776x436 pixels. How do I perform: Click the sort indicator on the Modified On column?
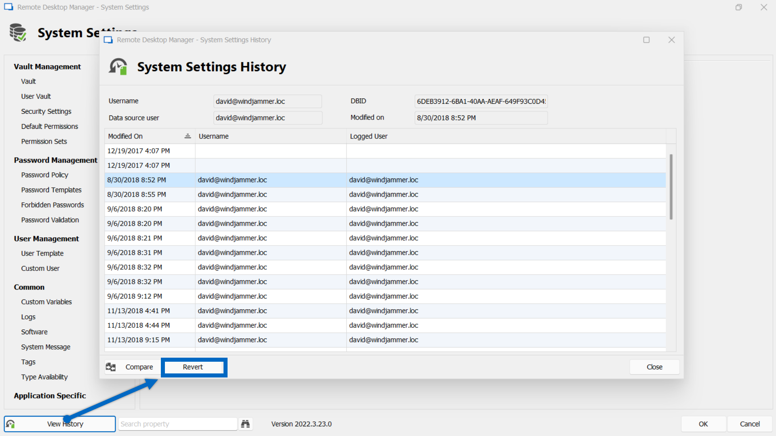(x=188, y=136)
